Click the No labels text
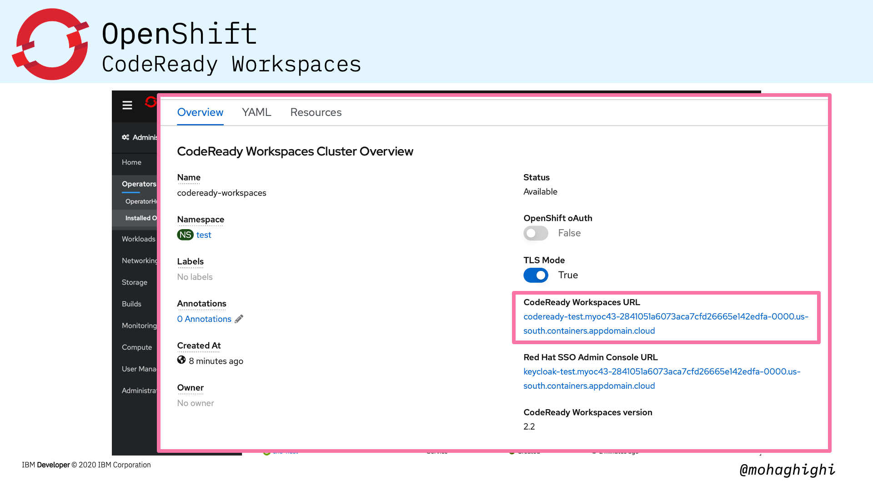This screenshot has width=873, height=491. coord(195,277)
